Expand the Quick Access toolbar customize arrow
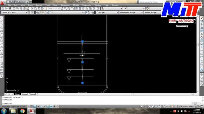Viewport: 204px width, 114px height. (x=31, y=2)
